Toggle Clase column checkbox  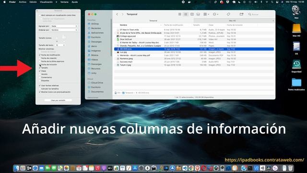pyautogui.click(x=40, y=71)
